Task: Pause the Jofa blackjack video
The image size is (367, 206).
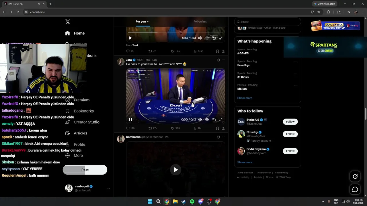Action: coord(130,120)
